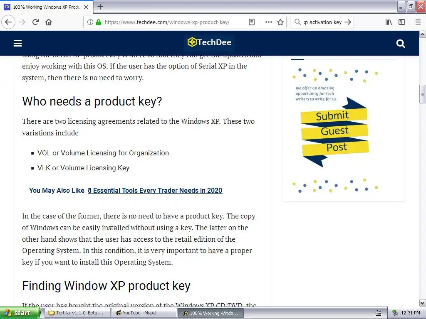Reload the current page

click(x=36, y=22)
